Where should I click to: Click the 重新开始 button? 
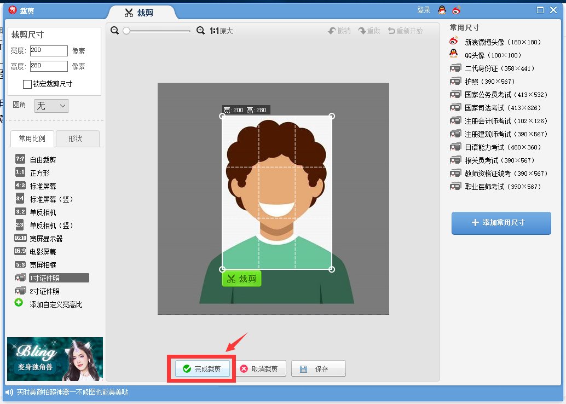[x=405, y=31]
